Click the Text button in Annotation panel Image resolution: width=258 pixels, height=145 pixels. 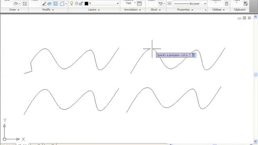click(128, 3)
